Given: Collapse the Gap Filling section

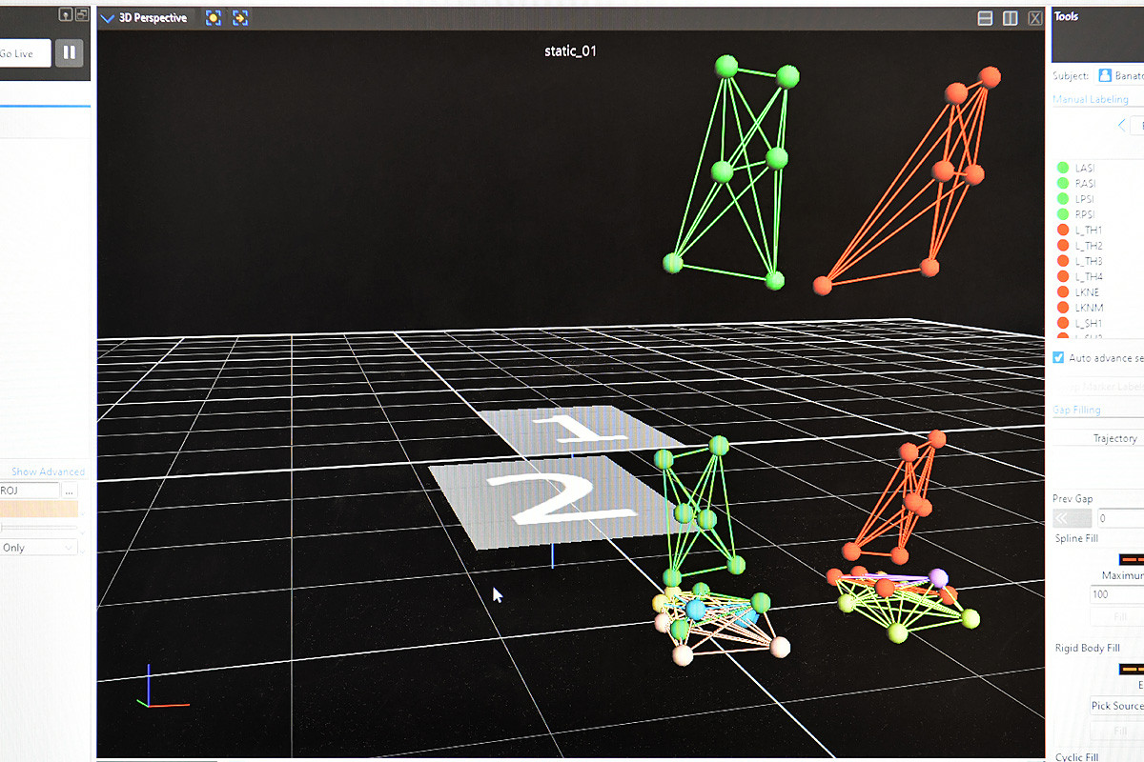Looking at the screenshot, I should [1076, 410].
